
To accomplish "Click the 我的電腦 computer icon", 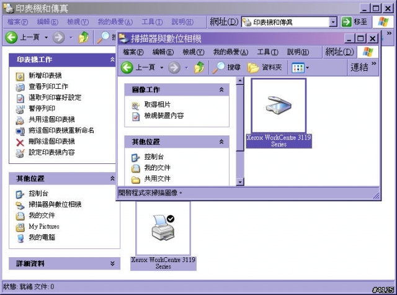I will 20,238.
